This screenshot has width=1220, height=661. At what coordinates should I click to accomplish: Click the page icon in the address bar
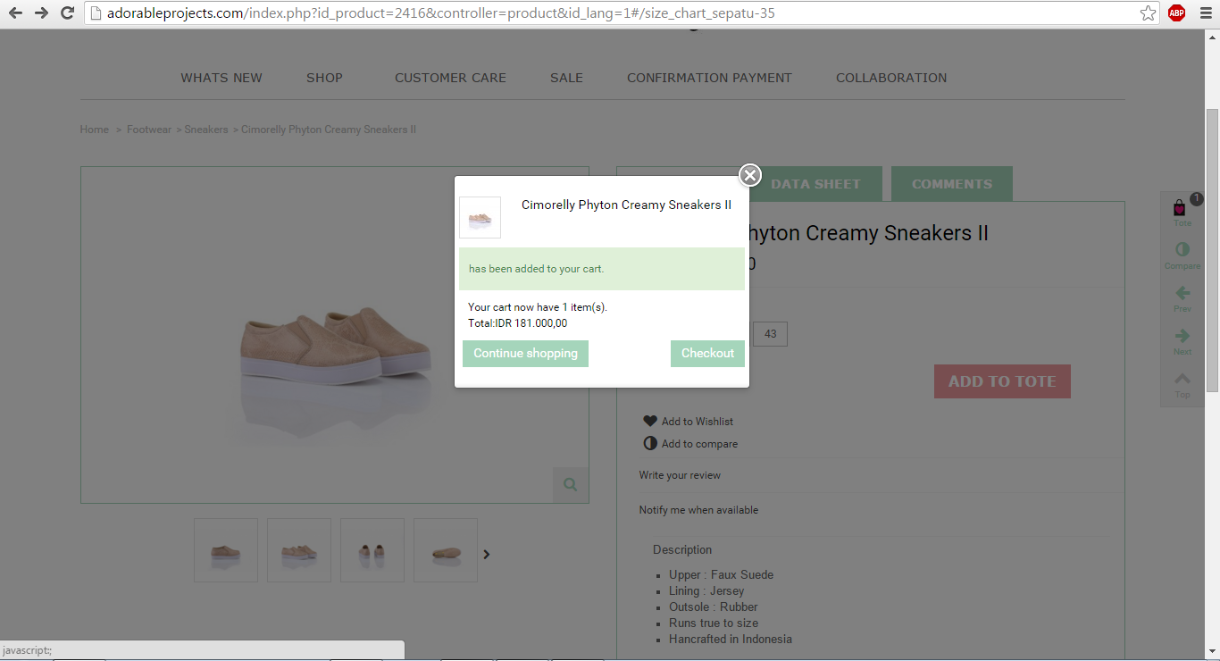point(96,13)
